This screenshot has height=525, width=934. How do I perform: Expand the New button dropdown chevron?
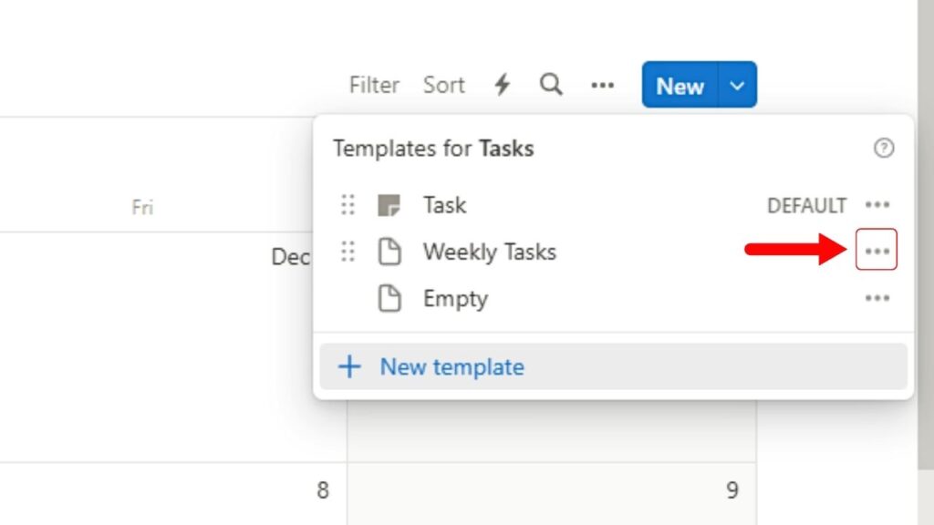click(x=738, y=86)
